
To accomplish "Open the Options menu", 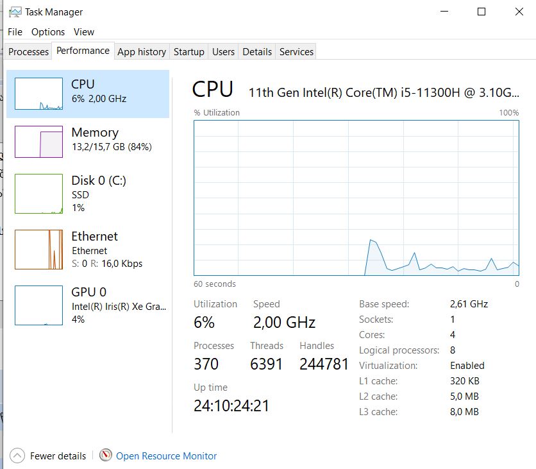I will (x=48, y=31).
